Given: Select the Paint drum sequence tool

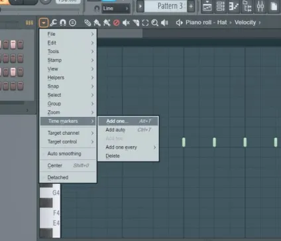Looking at the screenshot, I should tap(107, 23).
